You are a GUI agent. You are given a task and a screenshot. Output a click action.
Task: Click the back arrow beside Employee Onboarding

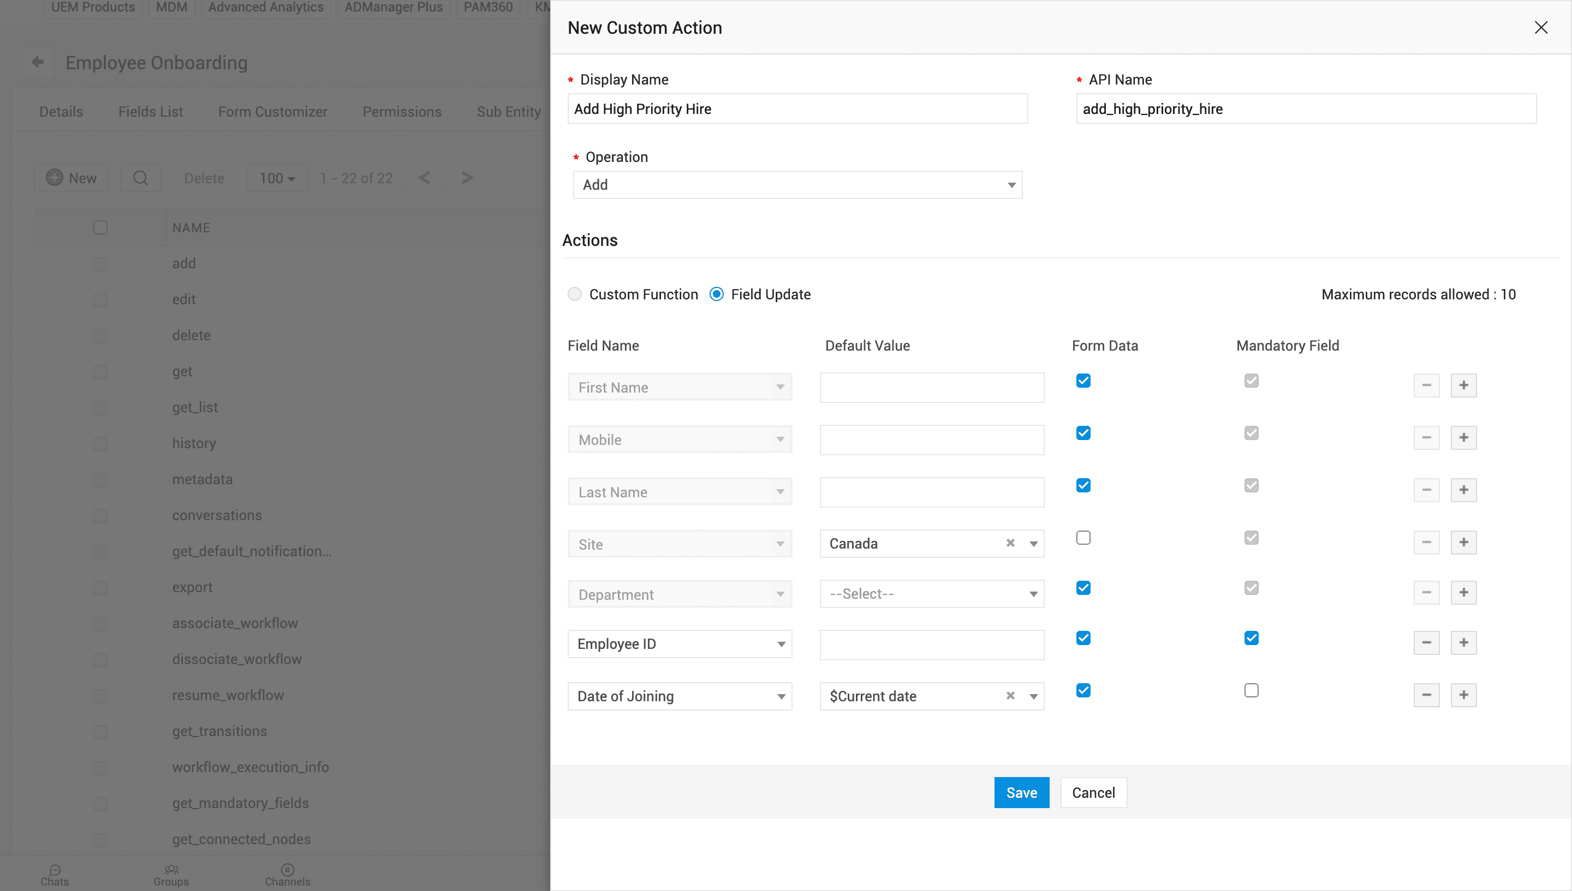(x=38, y=62)
